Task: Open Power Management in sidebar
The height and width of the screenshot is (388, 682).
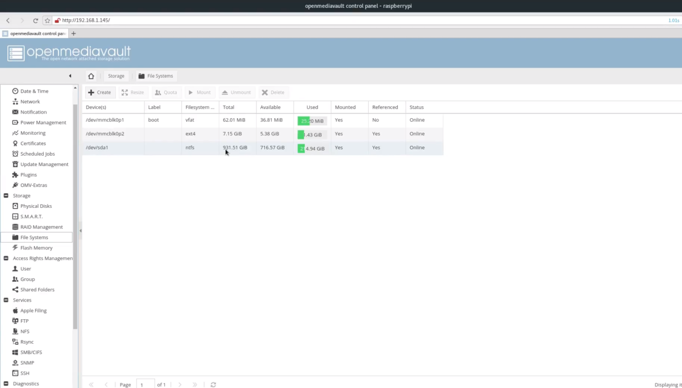Action: (43, 123)
